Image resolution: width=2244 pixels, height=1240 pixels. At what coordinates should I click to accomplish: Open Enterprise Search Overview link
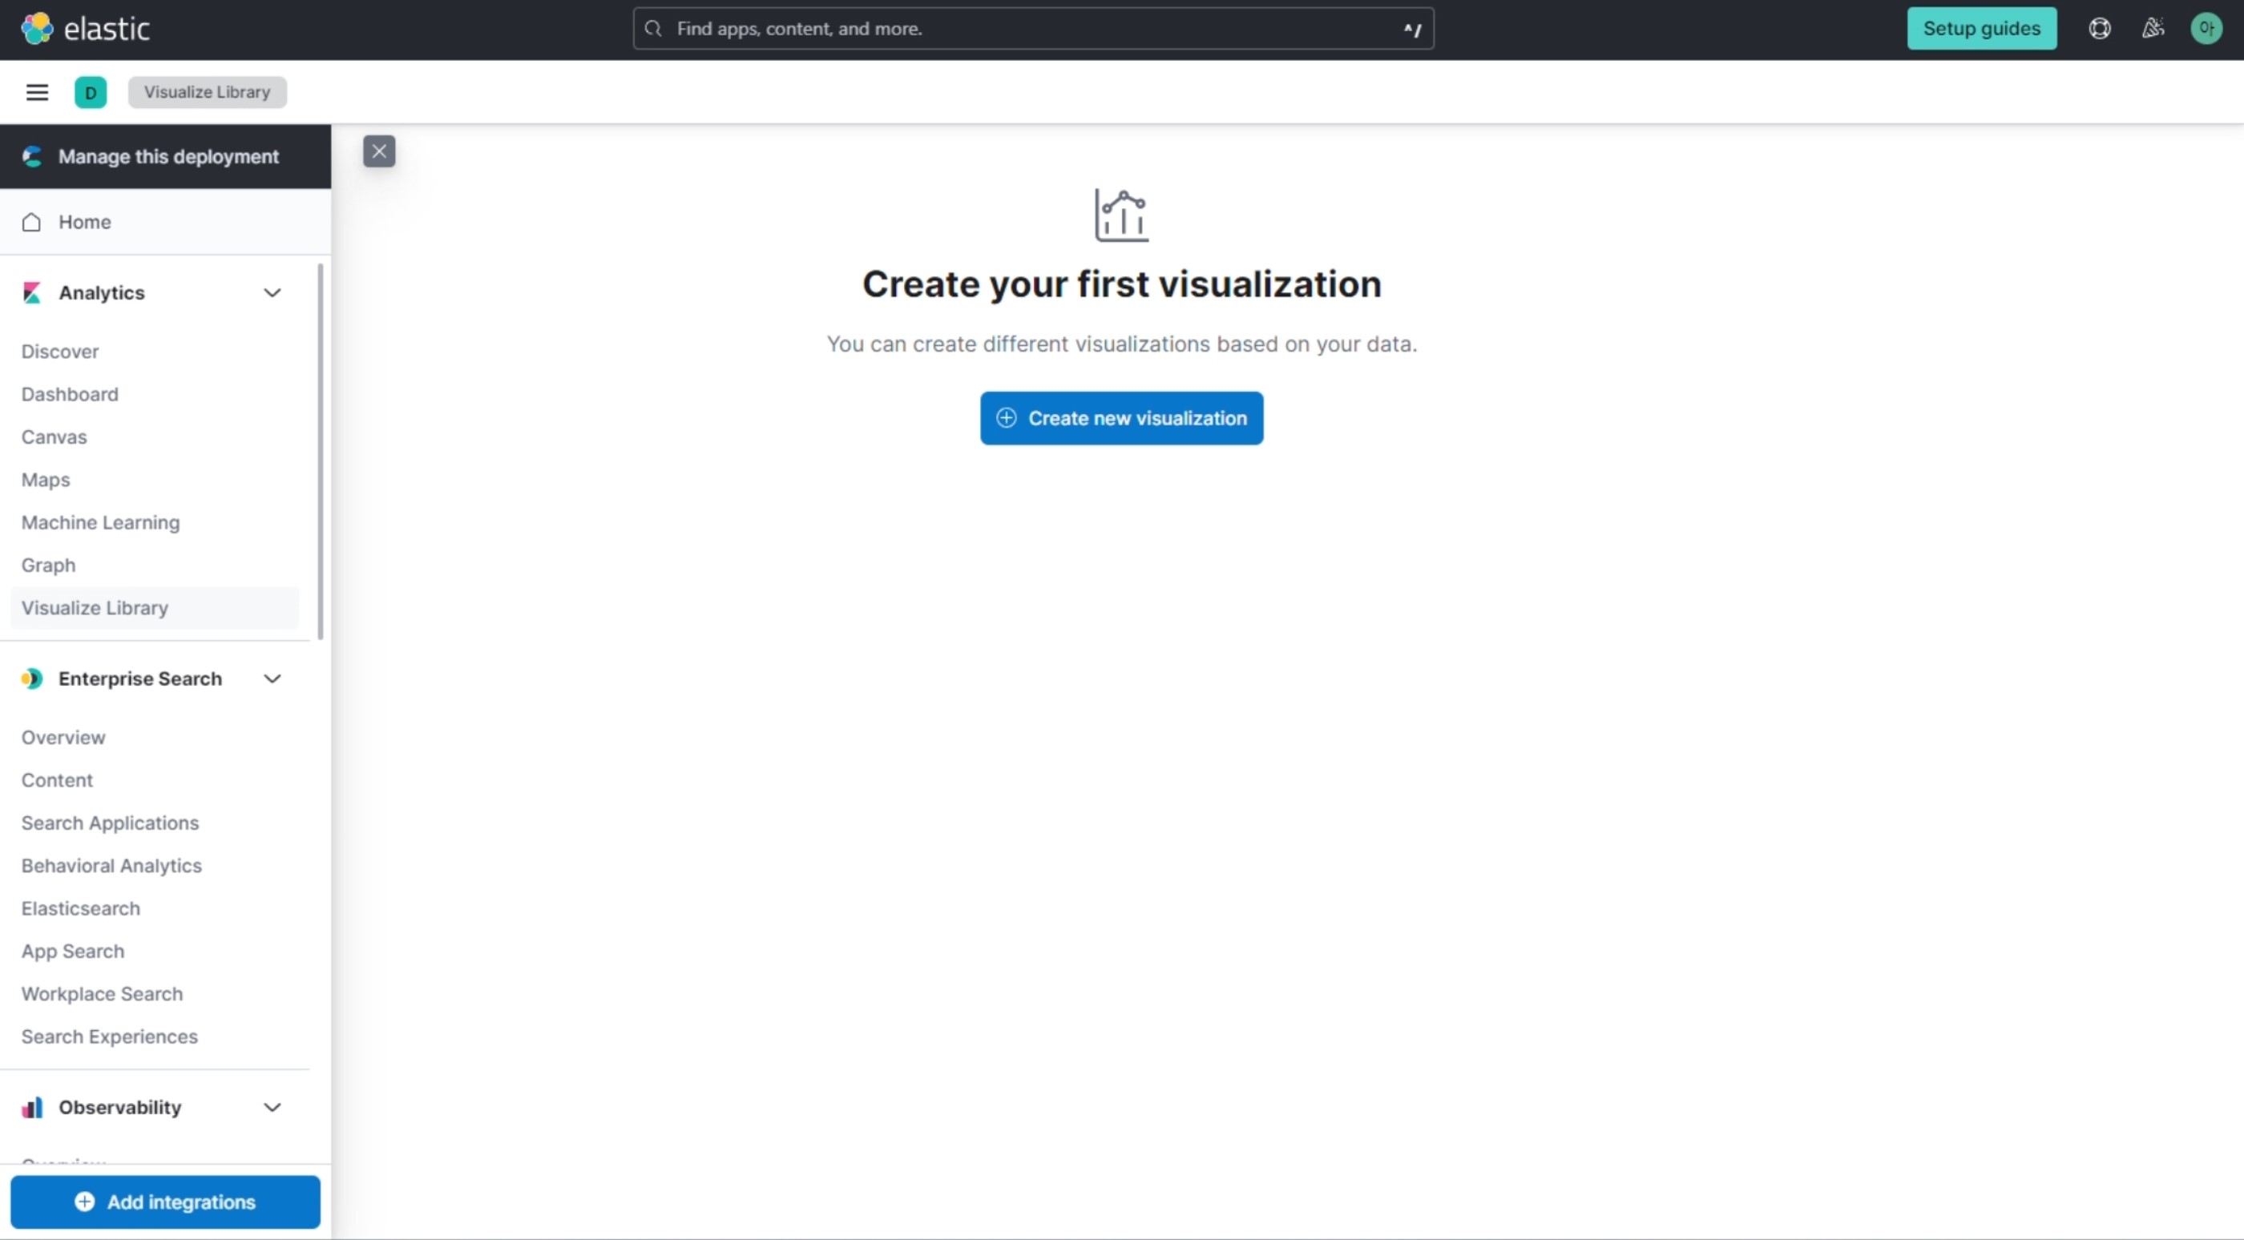(x=63, y=738)
